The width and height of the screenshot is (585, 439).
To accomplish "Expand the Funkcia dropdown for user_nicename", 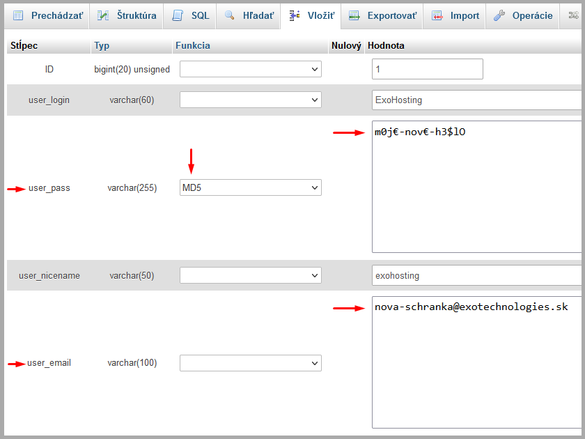I will [251, 275].
